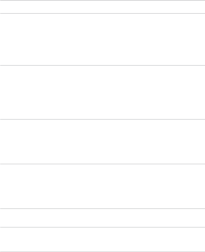Click the fifth horizontal divider line

coord(103,164)
